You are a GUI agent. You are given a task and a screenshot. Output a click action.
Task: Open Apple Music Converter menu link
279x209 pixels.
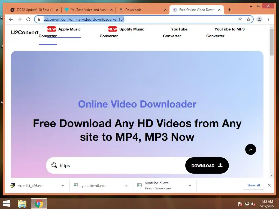tap(60, 33)
